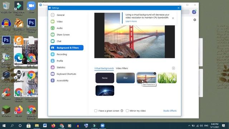The height and width of the screenshot is (129, 229).
Task: Select the Crafty Chess desktop shortcut
Action: (x=19, y=25)
